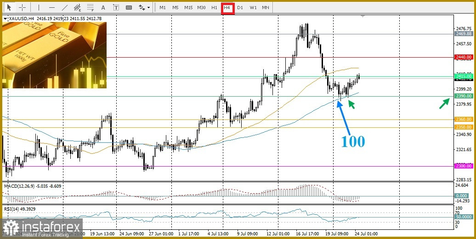476x239 pixels.
Task: Switch to H1 timeframe
Action: point(214,8)
